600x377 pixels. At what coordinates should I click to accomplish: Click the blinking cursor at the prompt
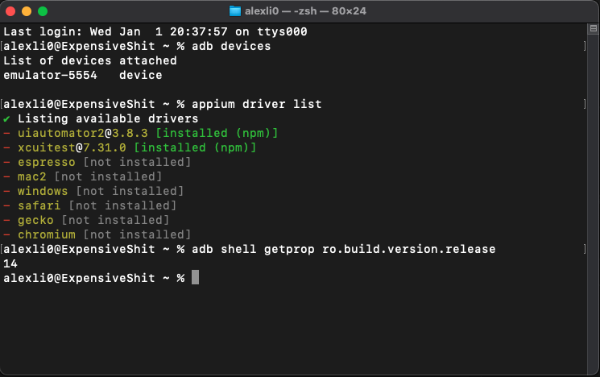click(x=195, y=277)
